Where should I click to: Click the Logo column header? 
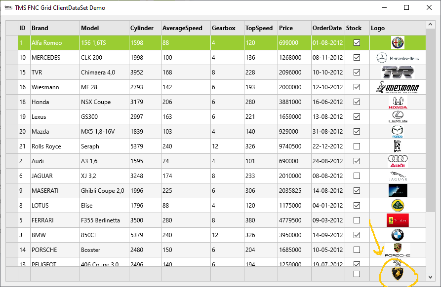click(398, 28)
